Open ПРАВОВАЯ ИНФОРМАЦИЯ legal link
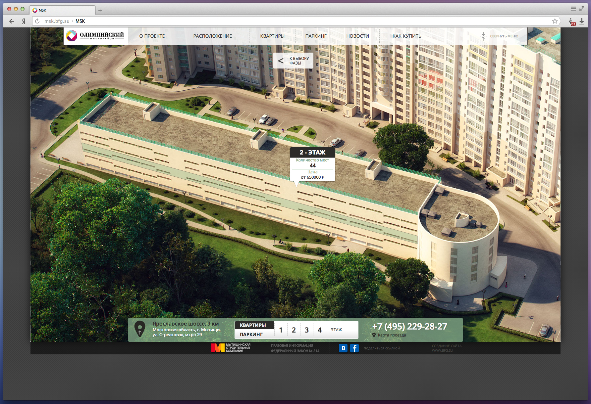591x404 pixels. (292, 345)
